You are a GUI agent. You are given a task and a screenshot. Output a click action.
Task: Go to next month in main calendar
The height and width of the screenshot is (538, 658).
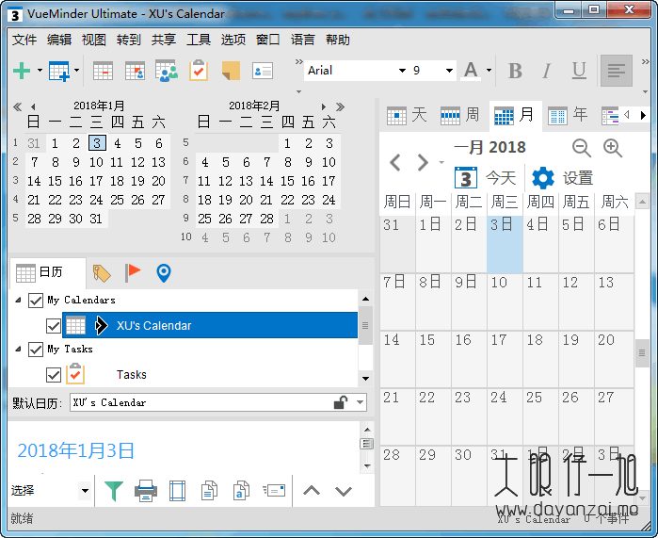[423, 163]
